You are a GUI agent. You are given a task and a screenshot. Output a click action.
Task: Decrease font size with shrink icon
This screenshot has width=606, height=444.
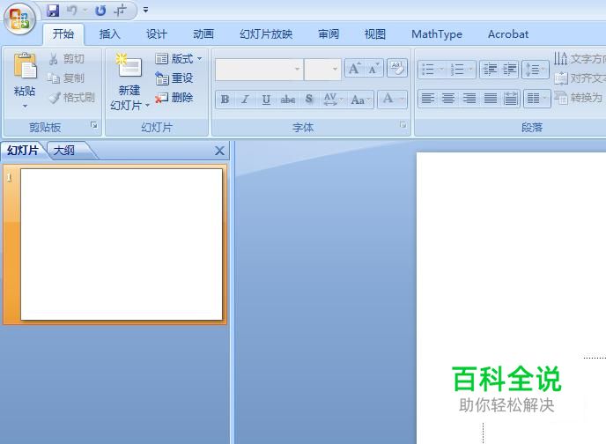click(373, 69)
